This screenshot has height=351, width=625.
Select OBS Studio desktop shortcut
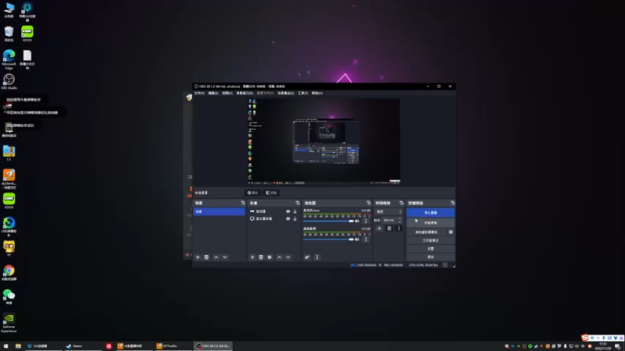tap(9, 82)
